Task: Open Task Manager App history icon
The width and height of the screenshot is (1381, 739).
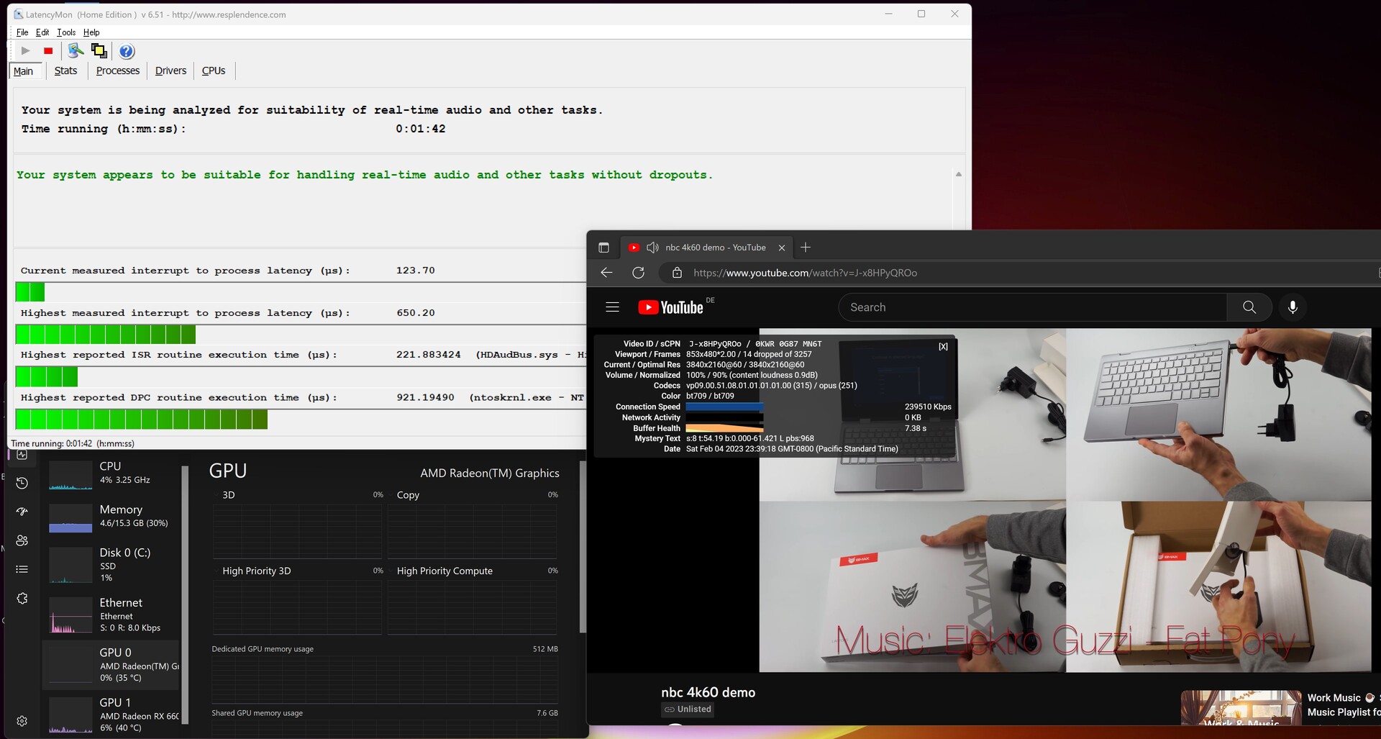Action: [22, 483]
